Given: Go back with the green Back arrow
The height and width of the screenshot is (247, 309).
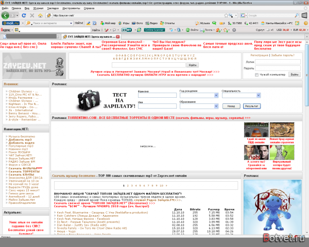Looking at the screenshot, I should [5, 15].
